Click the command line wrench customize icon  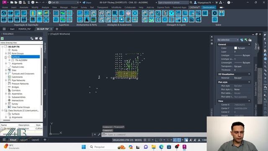pos(99,135)
